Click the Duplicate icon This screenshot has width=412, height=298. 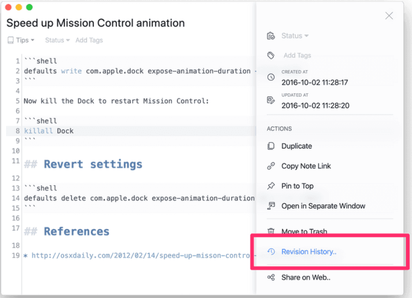(x=271, y=146)
